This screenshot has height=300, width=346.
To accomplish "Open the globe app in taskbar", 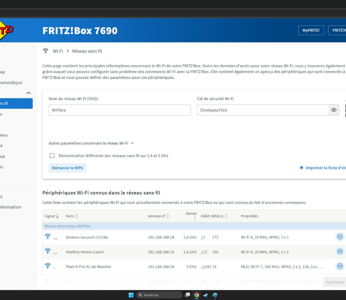I will (215, 295).
